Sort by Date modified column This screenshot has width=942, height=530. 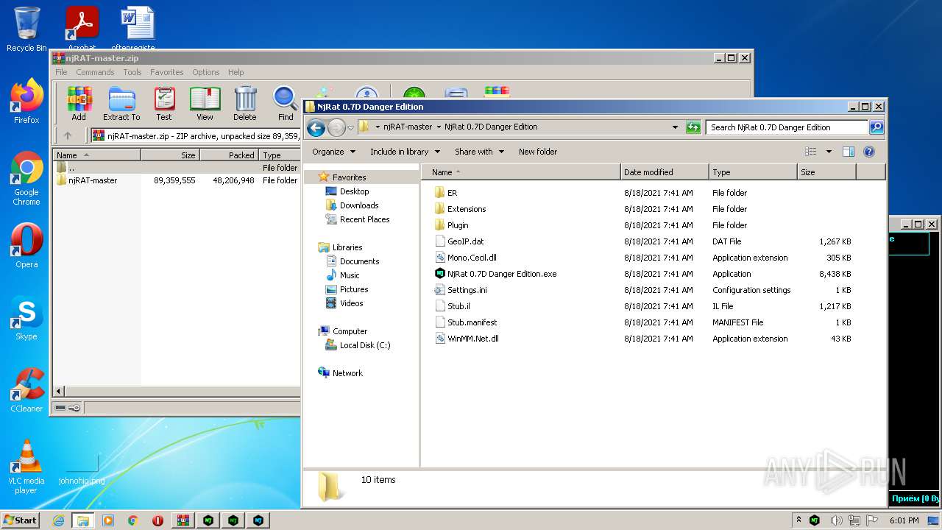[665, 172]
